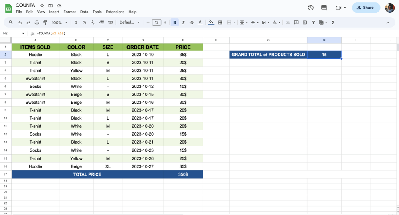Screen dimensions: 399x215
Task: Open the fill color paint bucket
Action: pos(211,23)
